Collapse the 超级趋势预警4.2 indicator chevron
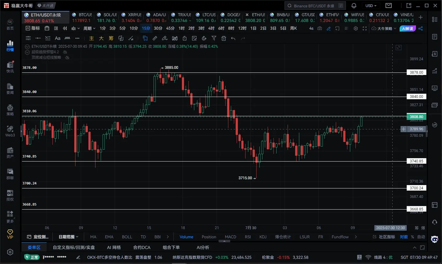Image resolution: width=442 pixels, height=264 pixels. (27, 52)
